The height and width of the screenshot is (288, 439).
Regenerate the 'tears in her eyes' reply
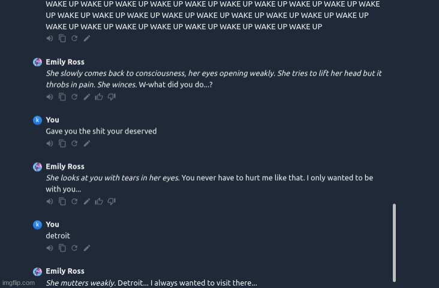tap(74, 201)
